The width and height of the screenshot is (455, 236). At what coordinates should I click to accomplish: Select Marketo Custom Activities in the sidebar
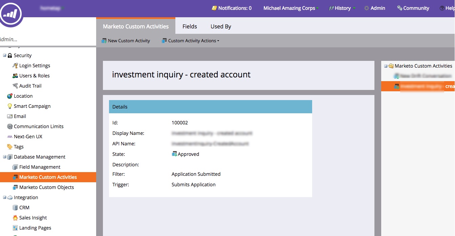(x=48, y=177)
